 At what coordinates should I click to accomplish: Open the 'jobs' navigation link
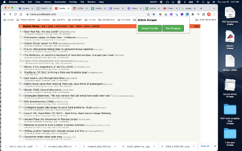click(x=87, y=26)
